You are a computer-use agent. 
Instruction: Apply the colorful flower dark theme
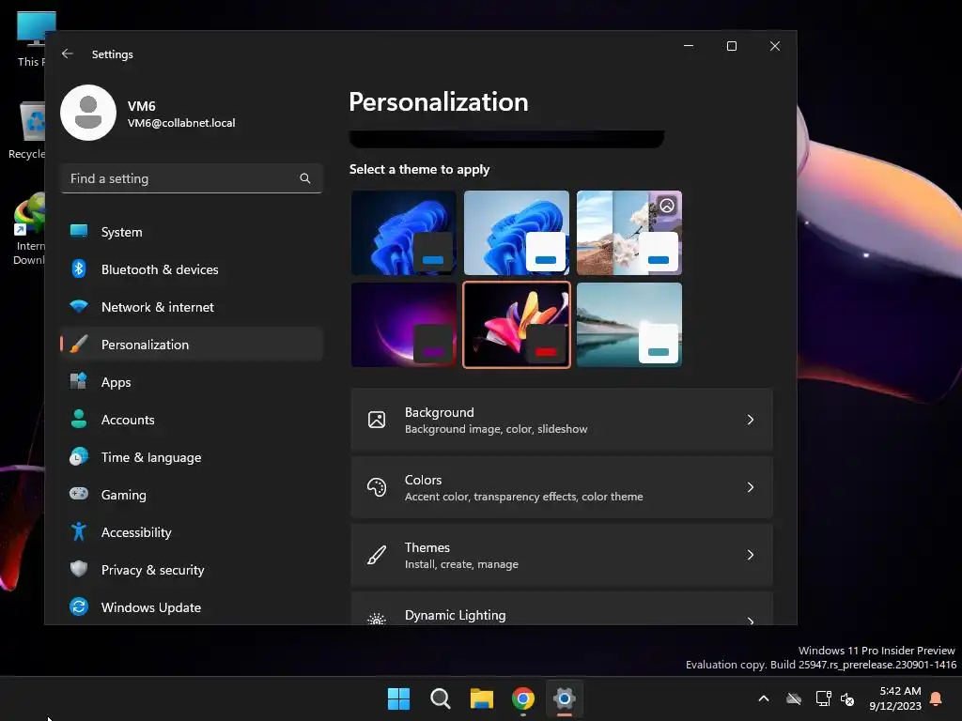[517, 325]
